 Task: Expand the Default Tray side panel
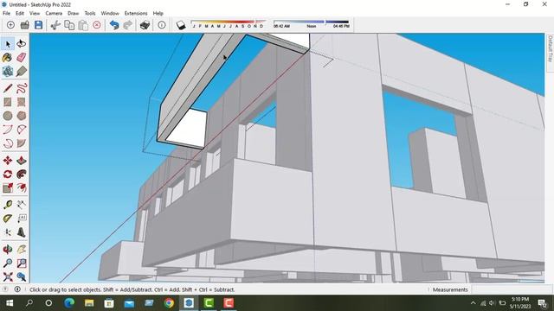pyautogui.click(x=550, y=48)
